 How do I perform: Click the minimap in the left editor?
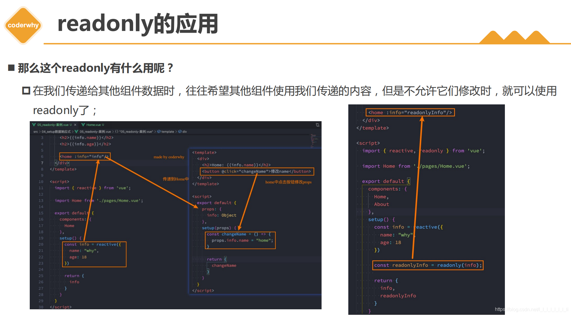pyautogui.click(x=314, y=140)
